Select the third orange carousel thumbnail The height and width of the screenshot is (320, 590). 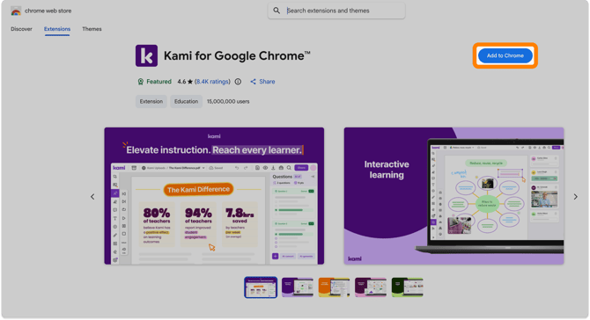pyautogui.click(x=334, y=287)
